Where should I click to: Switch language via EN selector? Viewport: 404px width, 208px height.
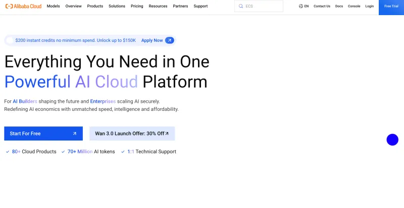[x=304, y=6]
